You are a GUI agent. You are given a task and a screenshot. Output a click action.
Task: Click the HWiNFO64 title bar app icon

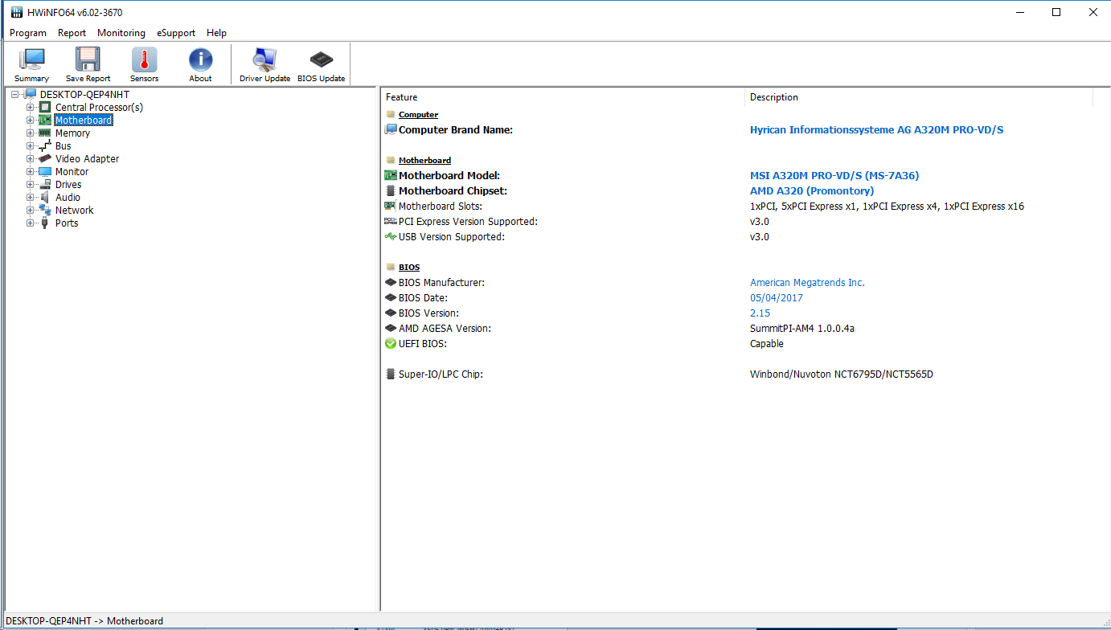coord(16,12)
